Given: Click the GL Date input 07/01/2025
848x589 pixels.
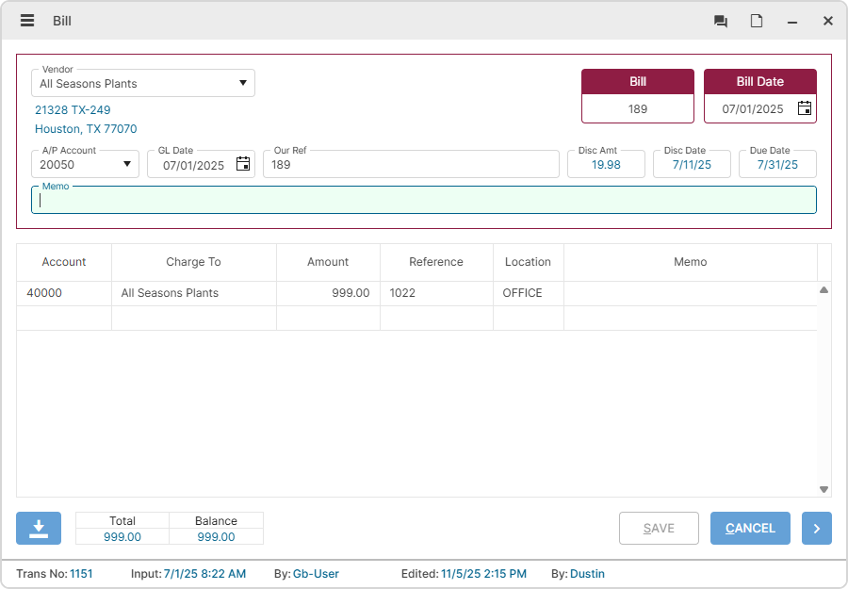Looking at the screenshot, I should [193, 166].
